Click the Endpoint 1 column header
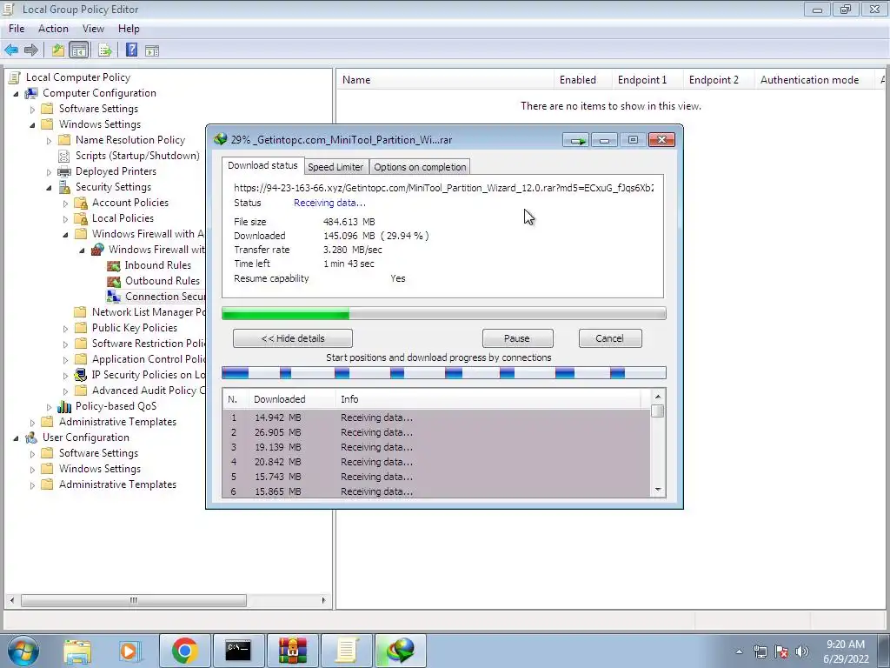 pyautogui.click(x=648, y=80)
